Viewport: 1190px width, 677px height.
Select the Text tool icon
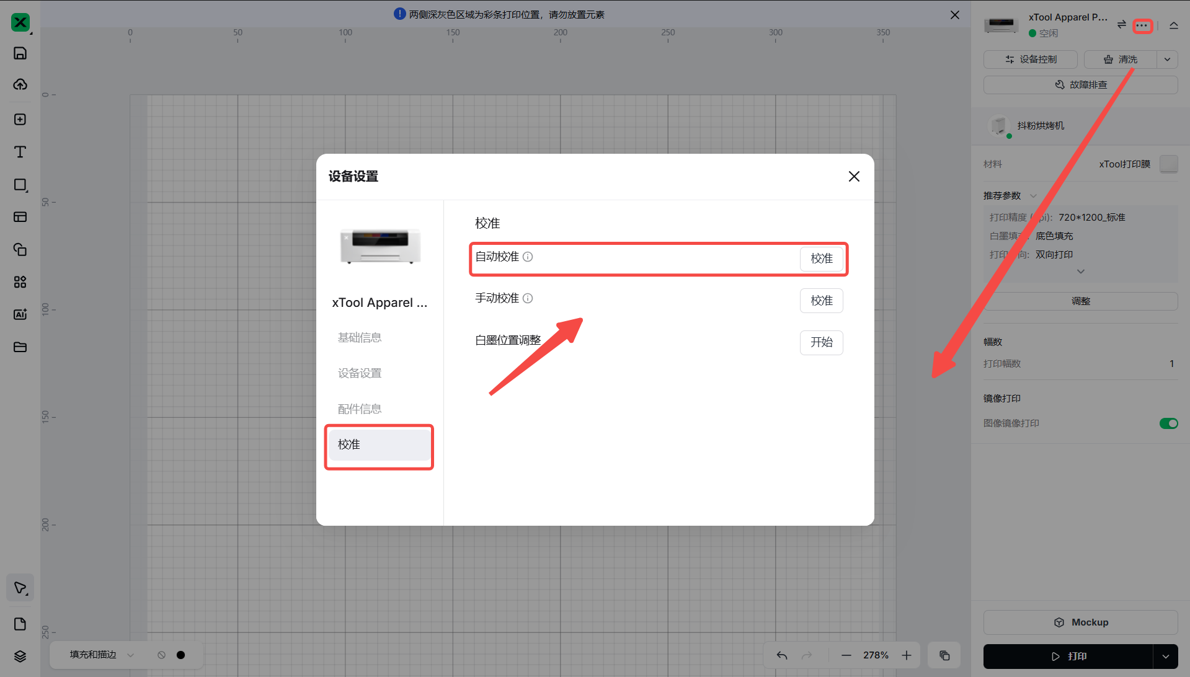point(20,152)
